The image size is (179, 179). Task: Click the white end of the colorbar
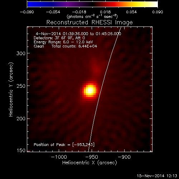click(x=155, y=4)
